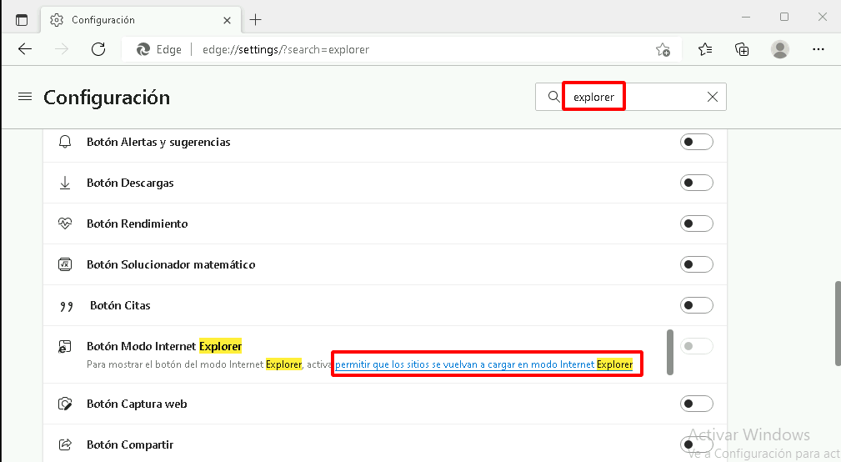841x462 pixels.
Task: Open a new tab with plus button
Action: click(x=256, y=20)
